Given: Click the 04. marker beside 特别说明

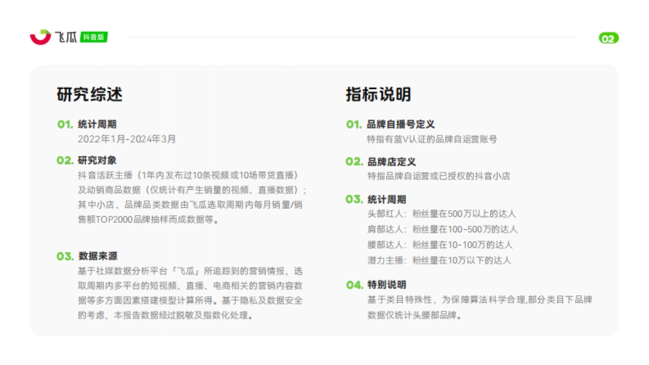Looking at the screenshot, I should point(354,285).
